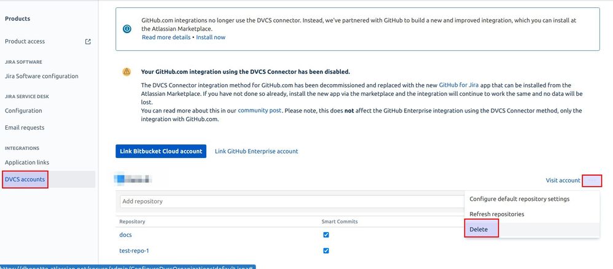Viewport: 613px width, 269px height.
Task: Go to Jira Software configuration
Action: [x=41, y=76]
